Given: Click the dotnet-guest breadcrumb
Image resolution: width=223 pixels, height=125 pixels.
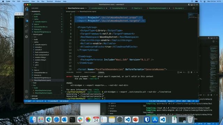Looking at the screenshot, I should [x=70, y=11].
